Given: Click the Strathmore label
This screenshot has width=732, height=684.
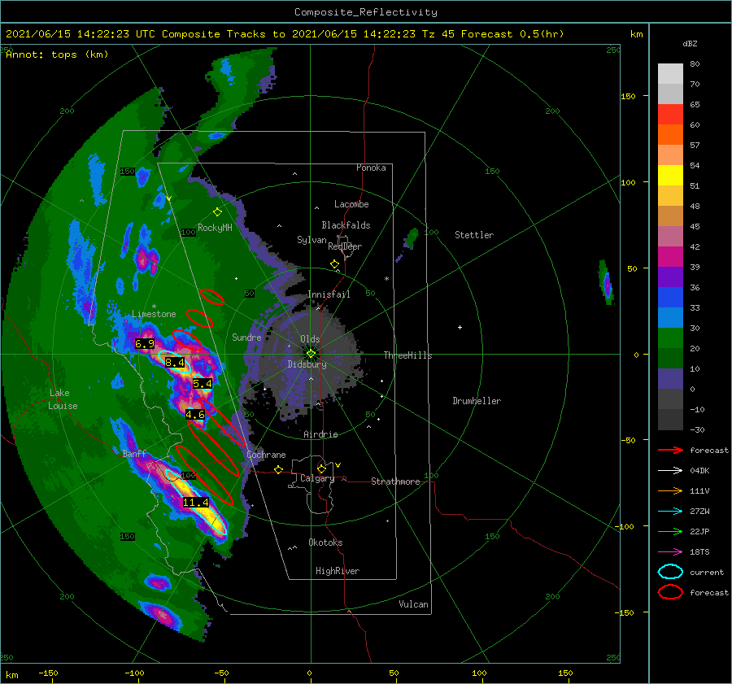Looking at the screenshot, I should point(395,481).
